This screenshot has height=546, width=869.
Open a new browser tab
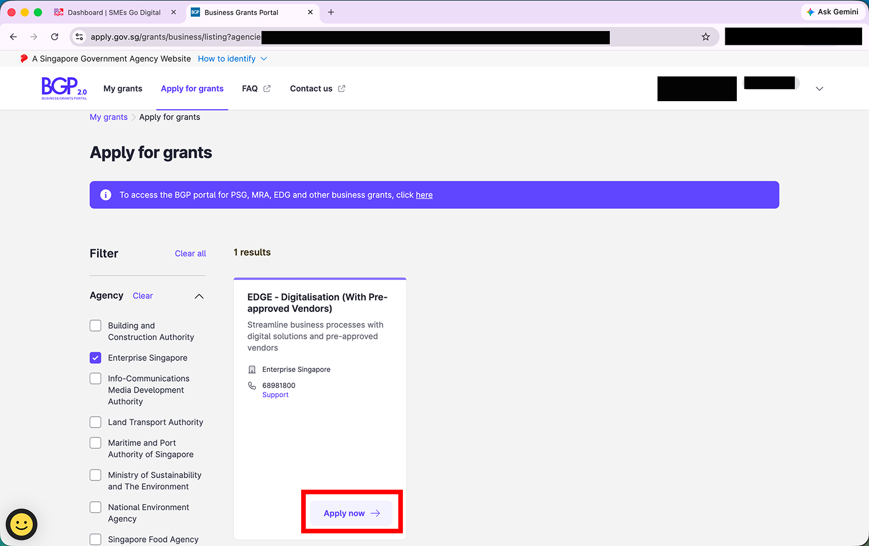331,12
